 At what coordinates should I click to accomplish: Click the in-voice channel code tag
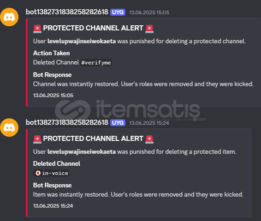pyautogui.click(x=51, y=173)
